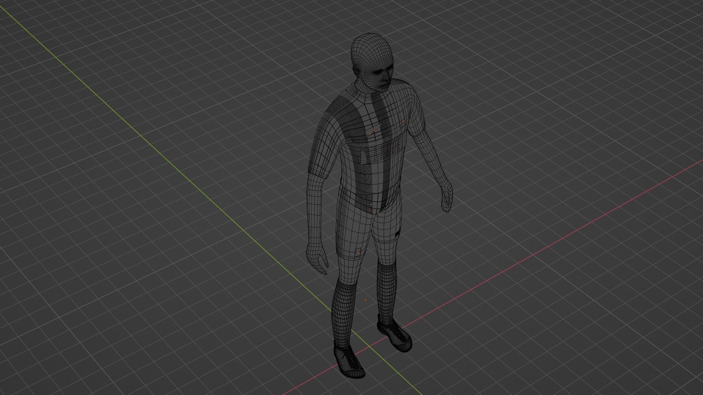The image size is (703, 395).
Task: Select the orange origin dot on the forehead
Action: [383, 68]
